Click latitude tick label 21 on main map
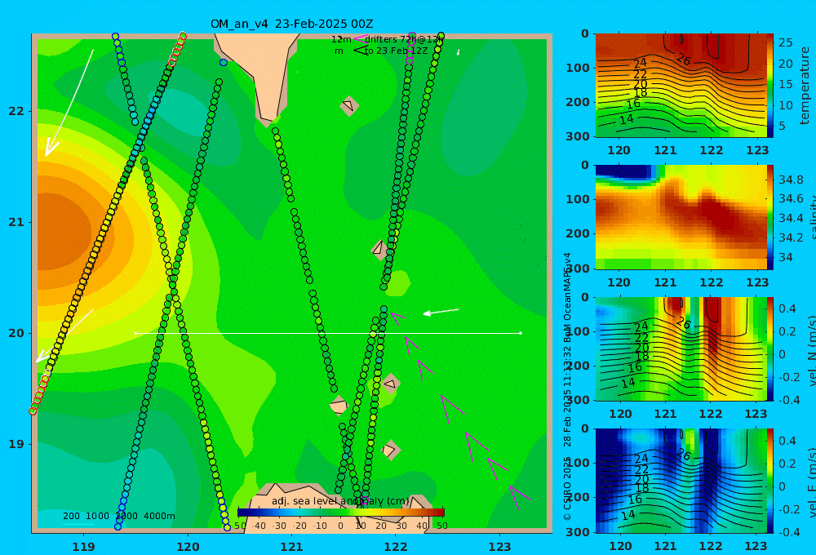Screen dimensions: 816x555 point(16,222)
